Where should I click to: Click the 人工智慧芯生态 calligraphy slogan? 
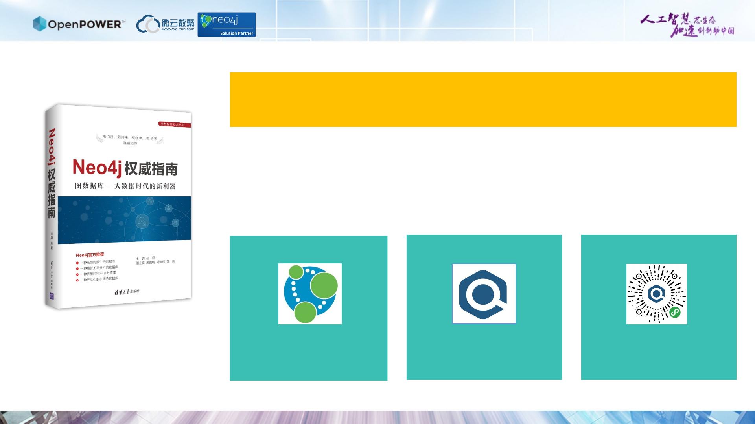tap(687, 25)
